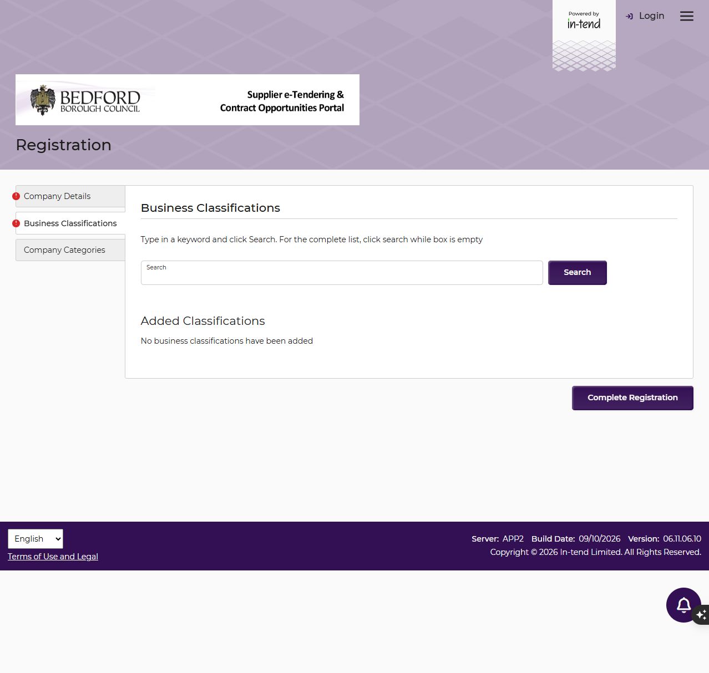Click the Company Details error icon

(16, 196)
